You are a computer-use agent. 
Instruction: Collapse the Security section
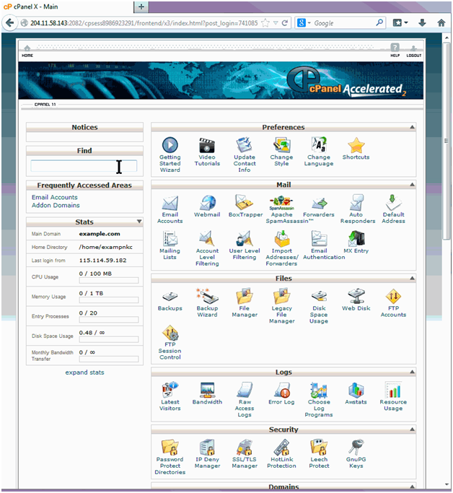[412, 429]
